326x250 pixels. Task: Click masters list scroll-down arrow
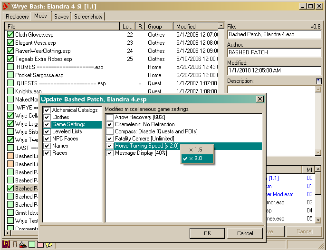tap(318, 220)
